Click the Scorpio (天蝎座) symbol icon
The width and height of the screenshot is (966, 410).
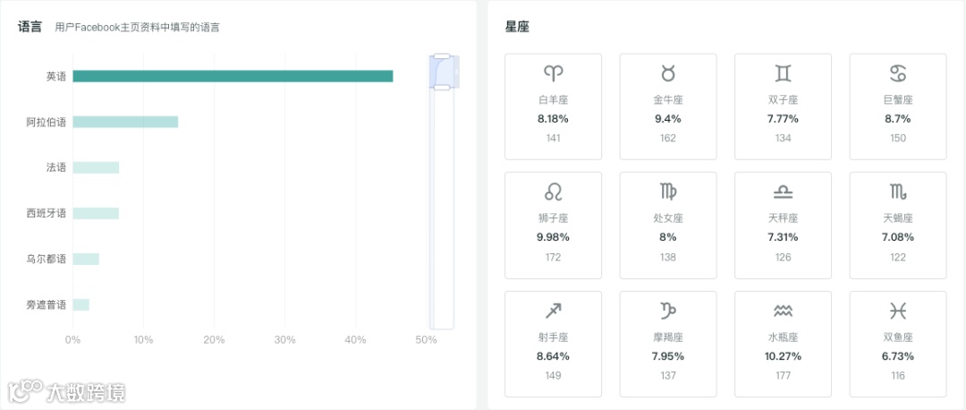pyautogui.click(x=897, y=192)
